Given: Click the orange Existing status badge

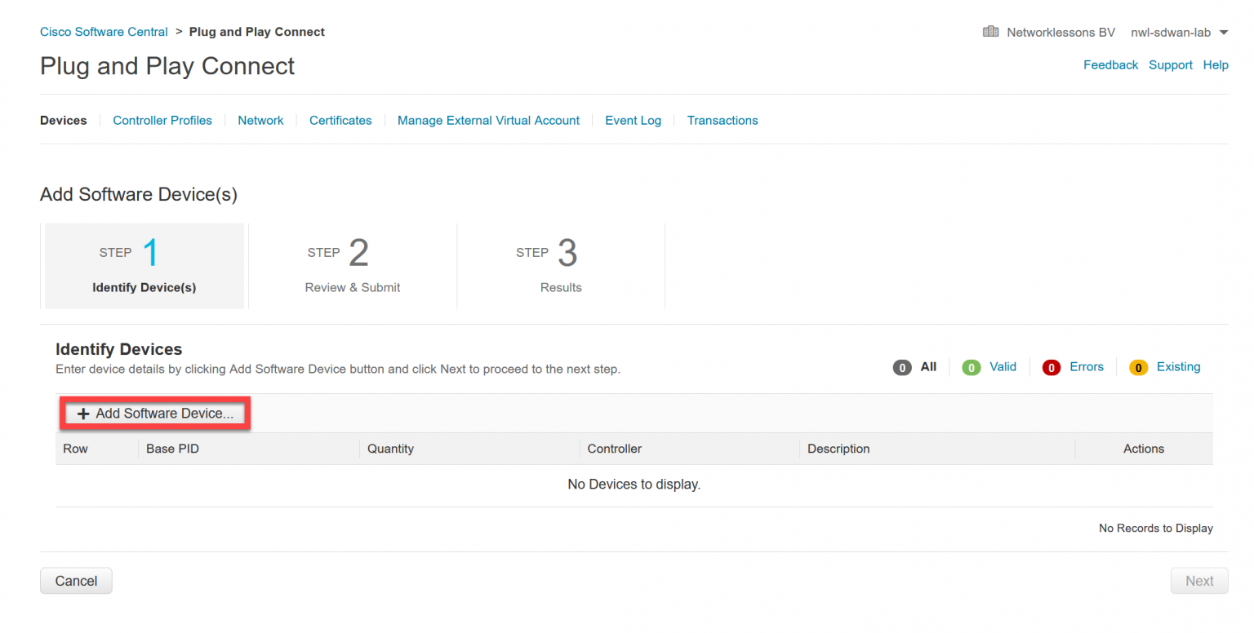Looking at the screenshot, I should tap(1138, 367).
